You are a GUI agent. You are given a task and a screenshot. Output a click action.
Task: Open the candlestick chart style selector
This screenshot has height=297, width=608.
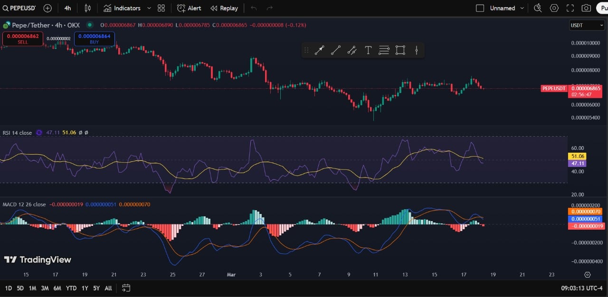point(87,8)
